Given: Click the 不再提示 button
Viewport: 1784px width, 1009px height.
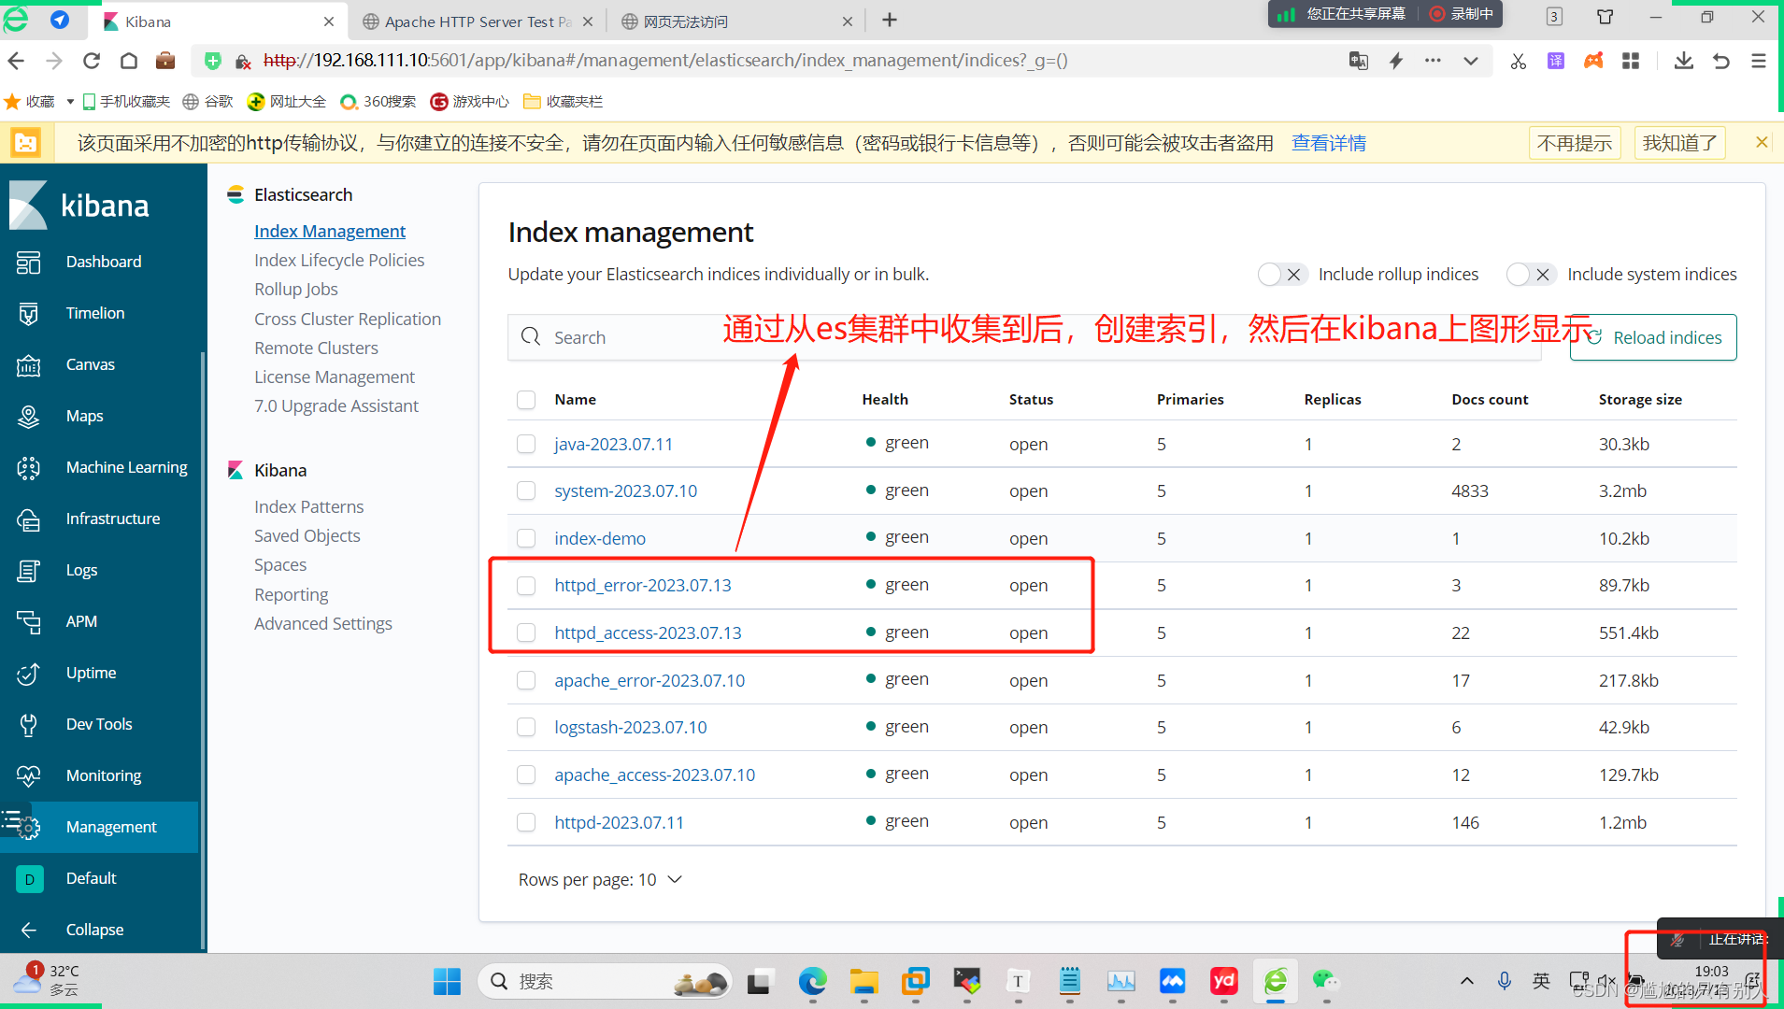Looking at the screenshot, I should pyautogui.click(x=1575, y=143).
